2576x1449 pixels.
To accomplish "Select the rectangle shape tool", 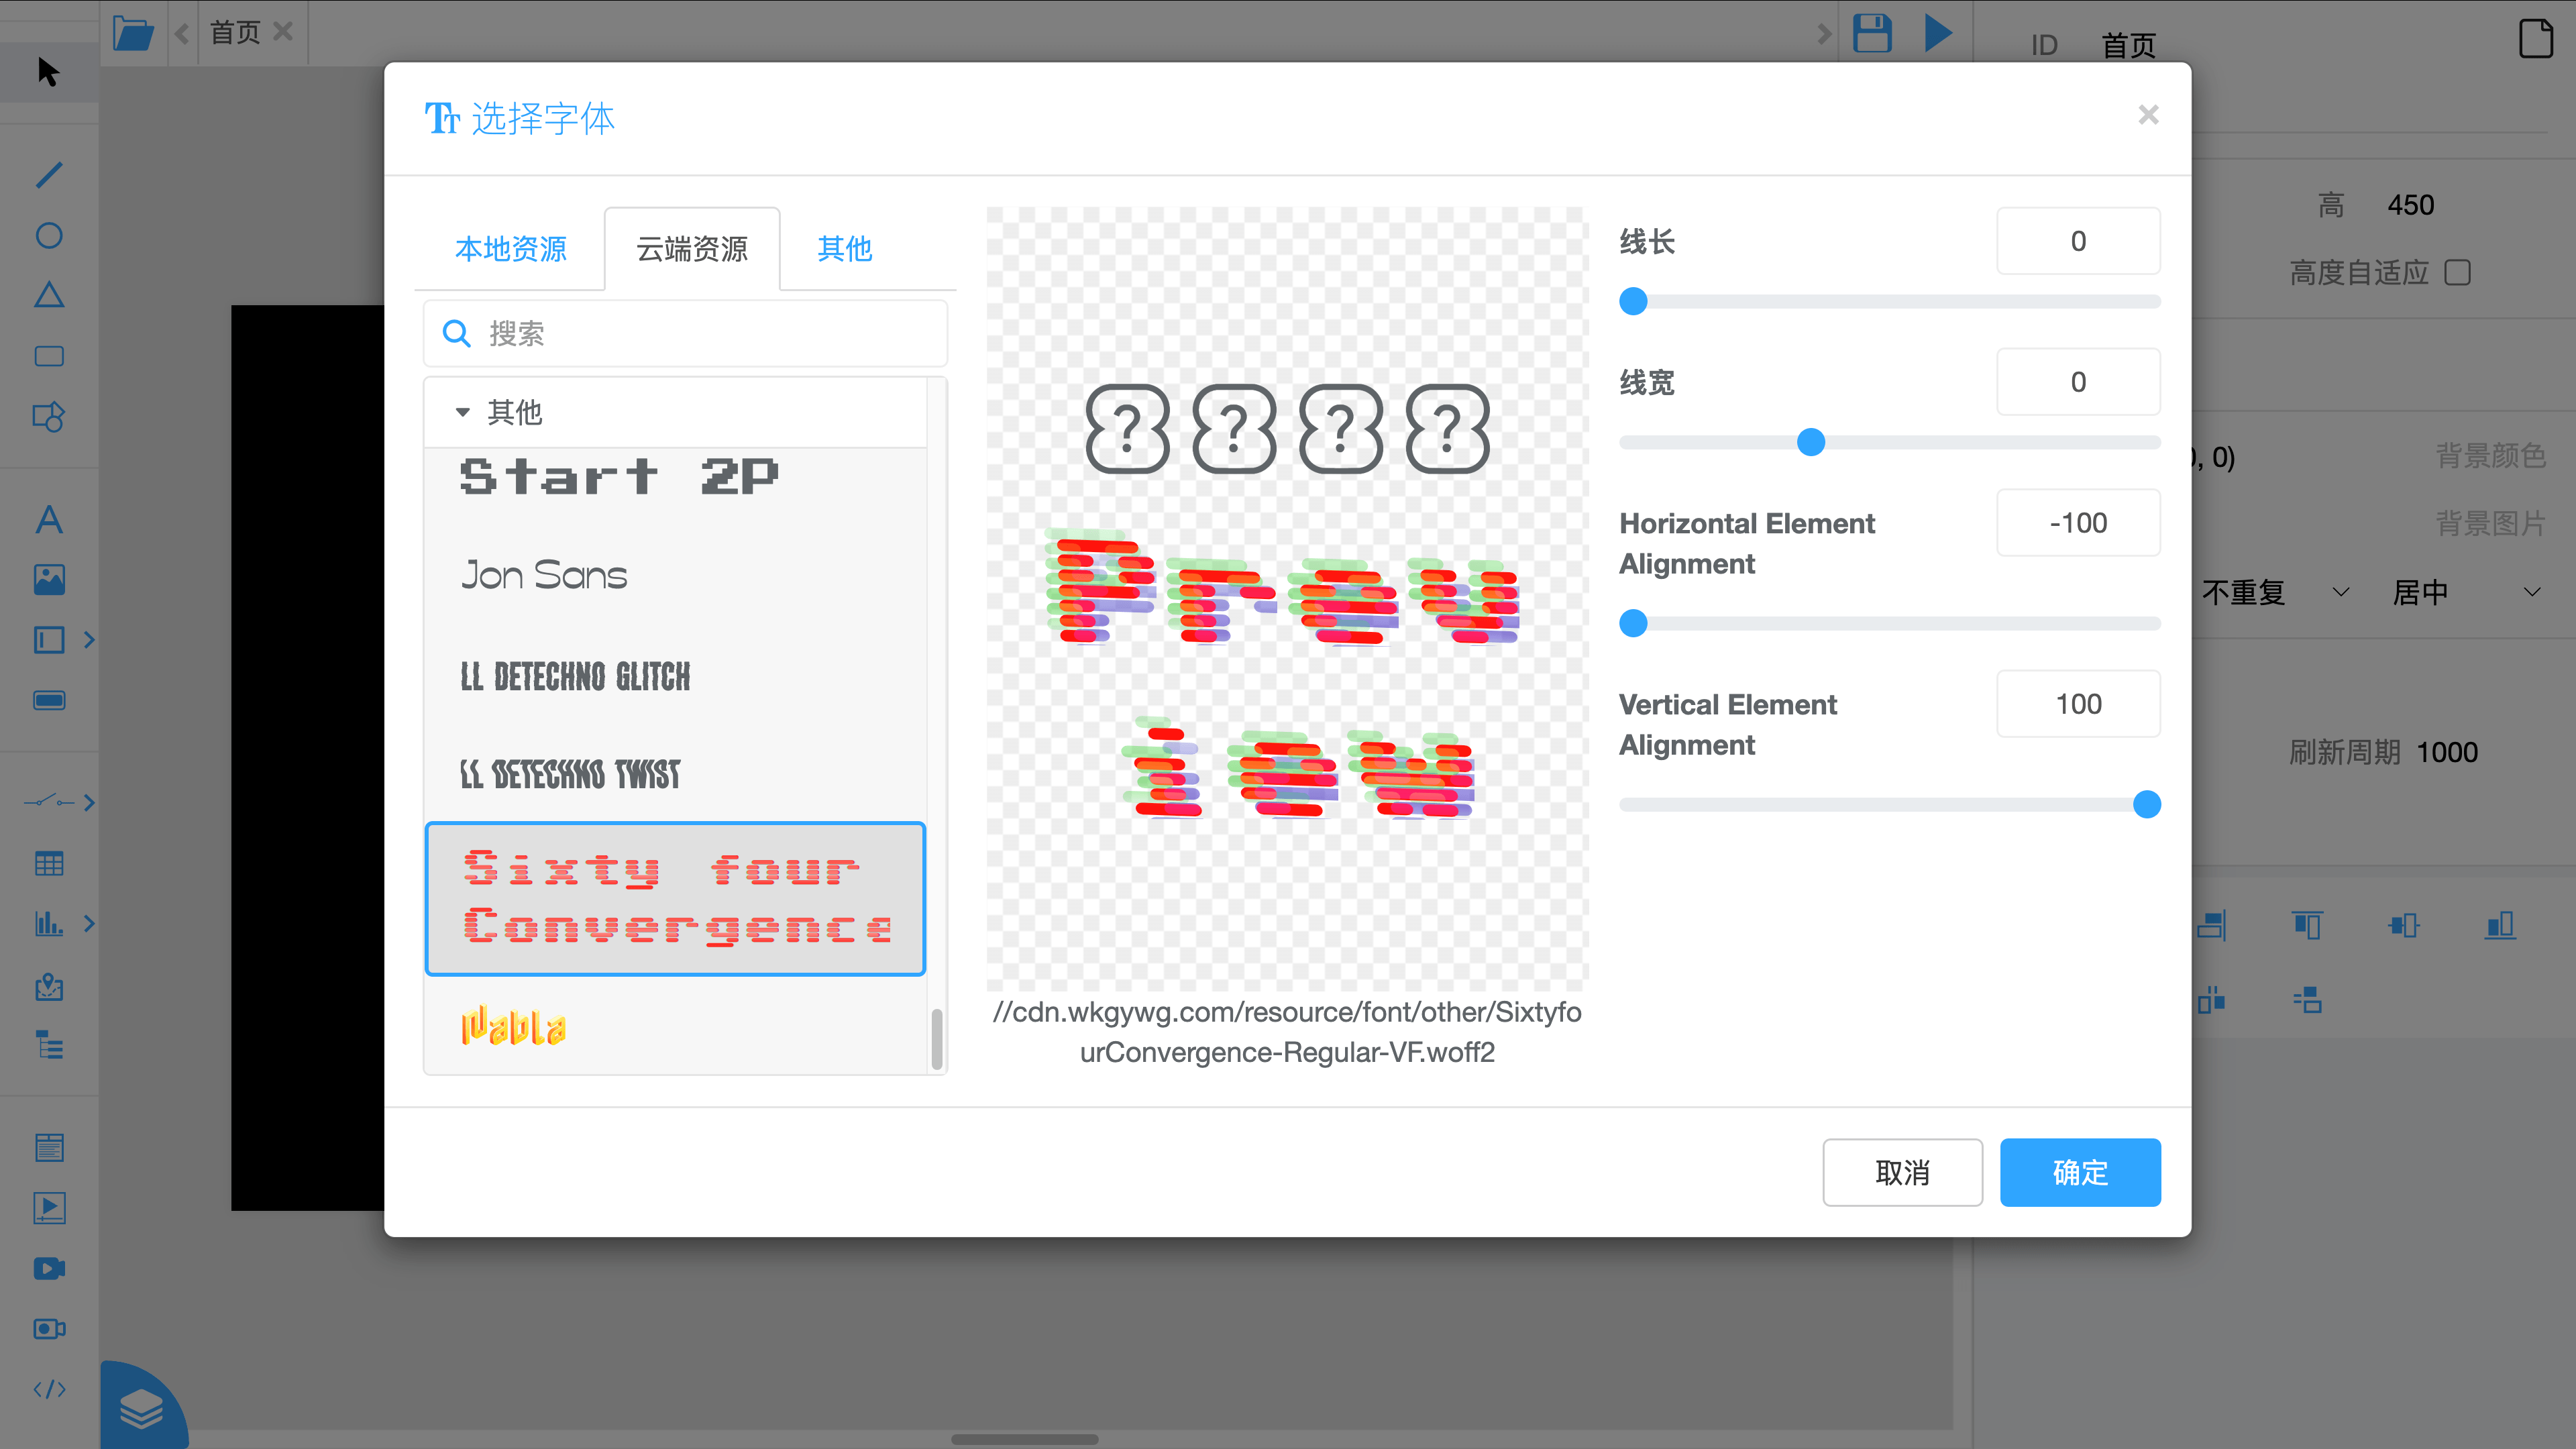I will pyautogui.click(x=49, y=356).
